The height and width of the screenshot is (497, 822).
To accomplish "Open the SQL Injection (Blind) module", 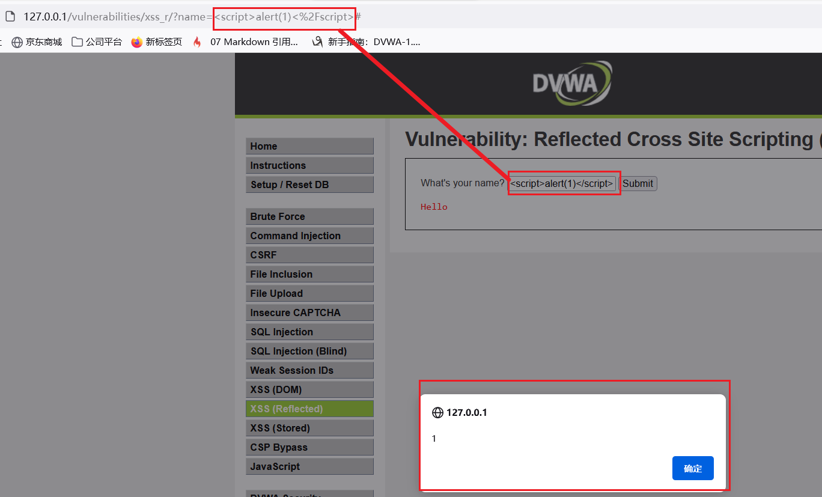I will click(x=309, y=351).
